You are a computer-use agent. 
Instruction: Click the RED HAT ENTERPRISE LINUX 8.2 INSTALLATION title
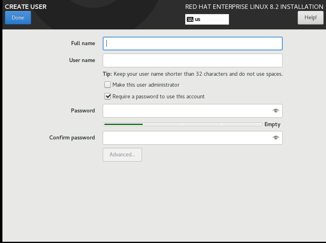(x=254, y=6)
